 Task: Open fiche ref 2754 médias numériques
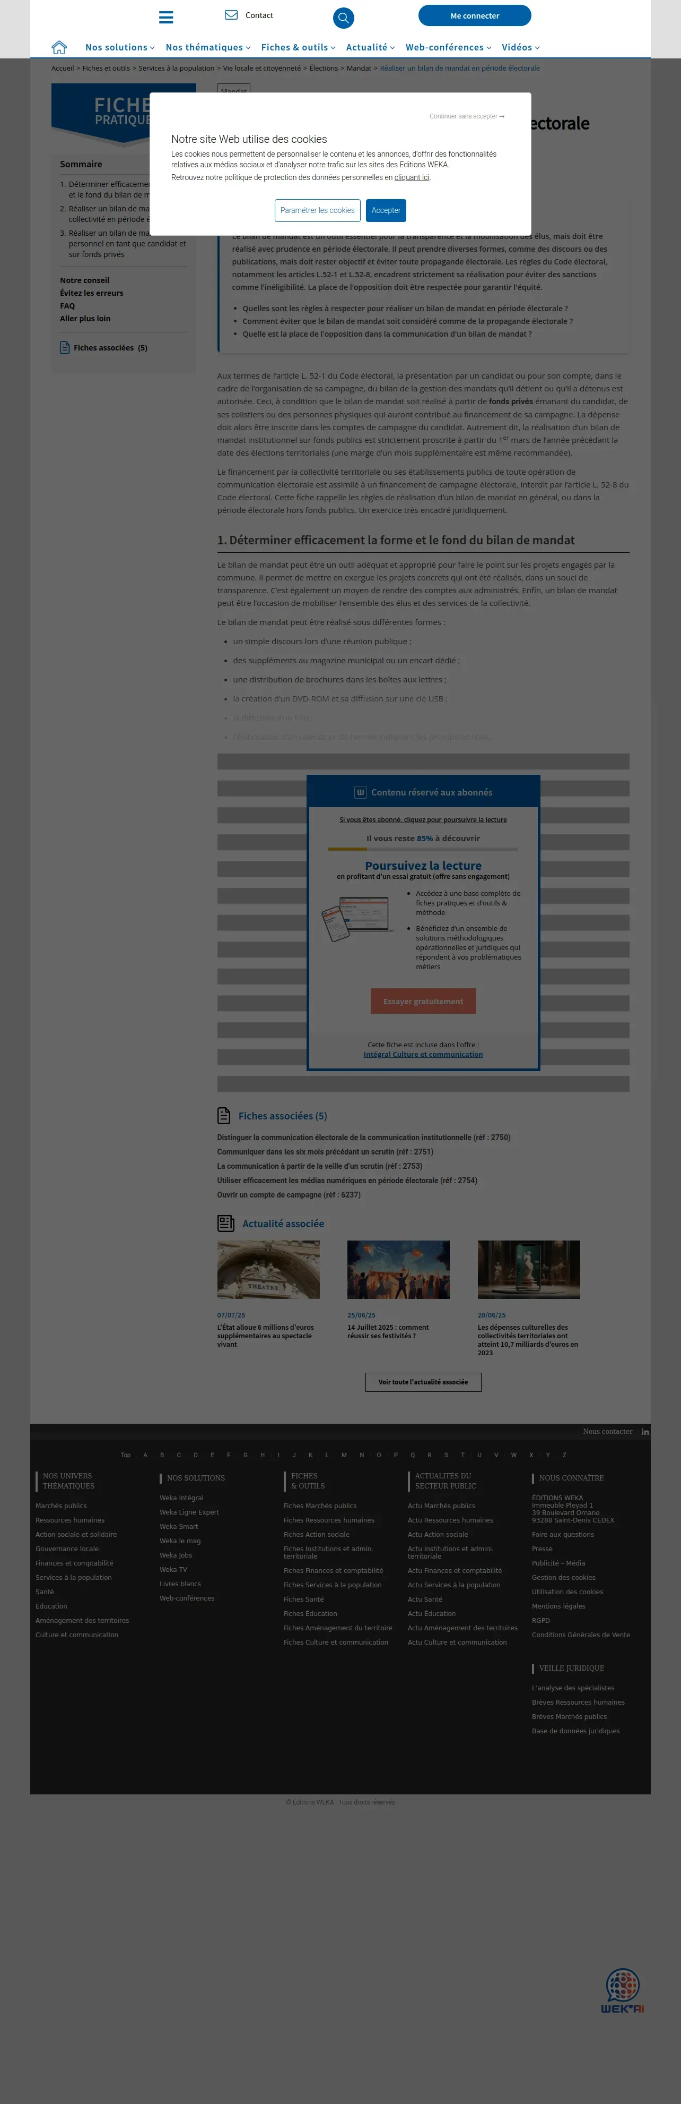coord(347,1181)
